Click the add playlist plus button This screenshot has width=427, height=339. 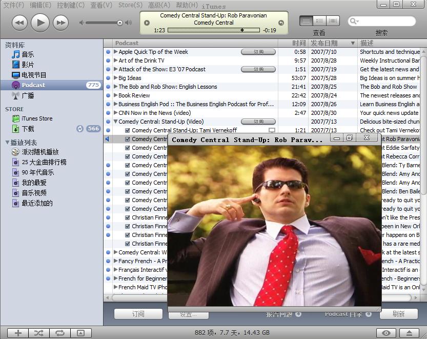18,333
